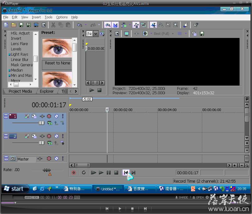
Task: Open the Options menu
Action: pos(62,17)
